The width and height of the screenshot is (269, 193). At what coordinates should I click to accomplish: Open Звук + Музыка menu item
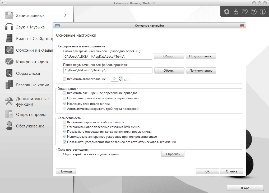[30, 27]
